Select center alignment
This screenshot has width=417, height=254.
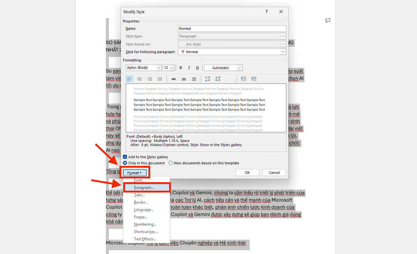pos(139,78)
